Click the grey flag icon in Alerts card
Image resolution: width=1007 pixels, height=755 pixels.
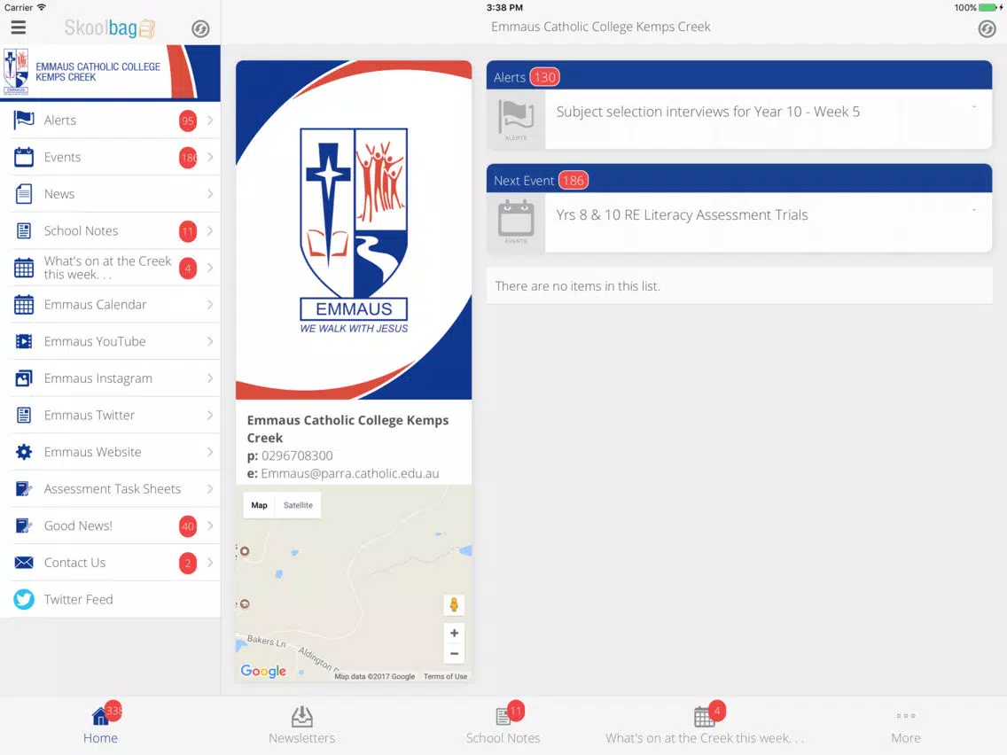[516, 120]
